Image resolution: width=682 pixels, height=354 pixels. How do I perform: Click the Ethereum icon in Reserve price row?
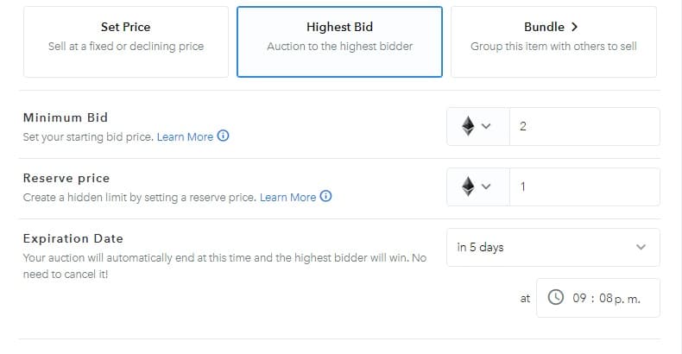point(468,186)
